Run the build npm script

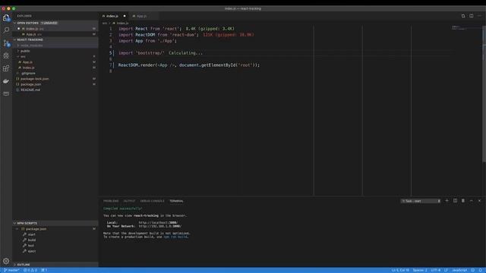tap(32, 240)
